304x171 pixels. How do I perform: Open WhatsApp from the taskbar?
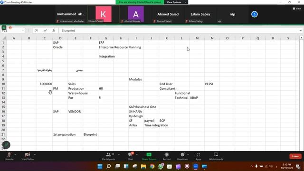[161, 166]
